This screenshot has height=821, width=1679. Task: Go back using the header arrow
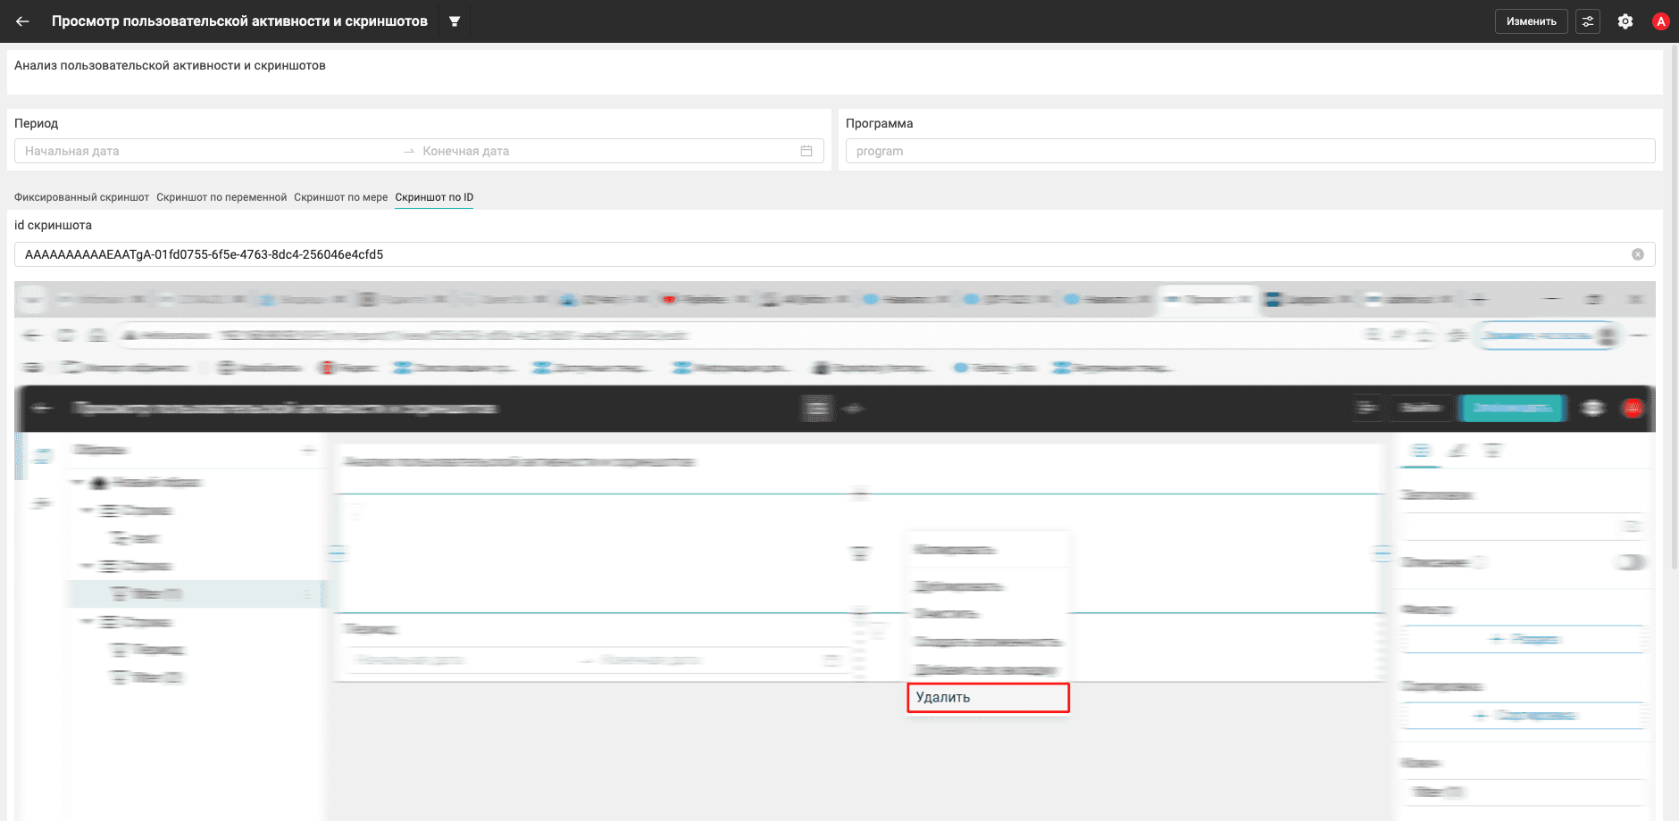click(x=22, y=21)
